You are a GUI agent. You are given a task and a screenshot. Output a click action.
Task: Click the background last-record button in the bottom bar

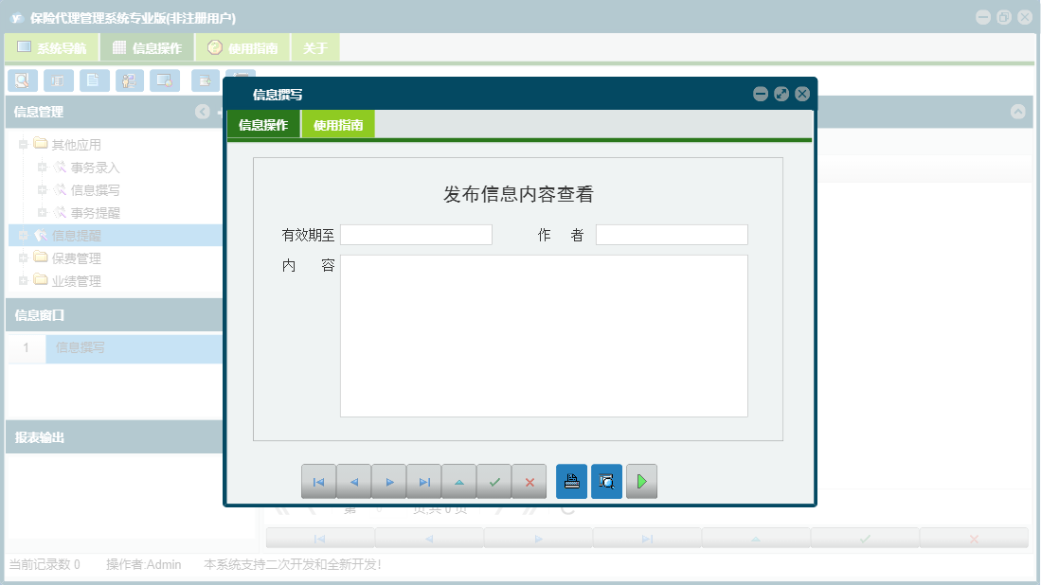[647, 539]
